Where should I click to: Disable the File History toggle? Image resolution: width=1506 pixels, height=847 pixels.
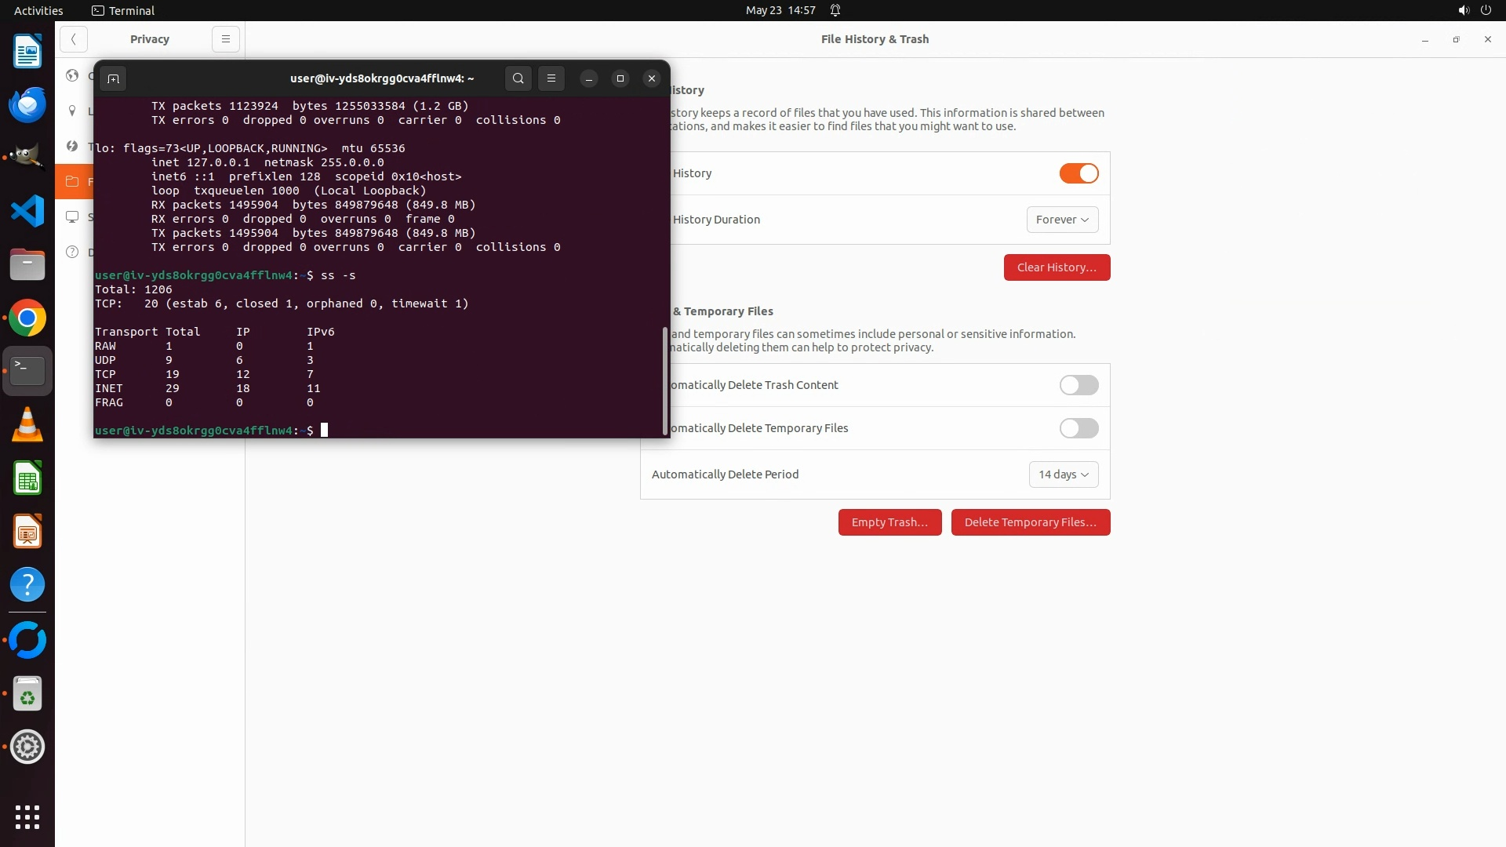click(x=1079, y=173)
